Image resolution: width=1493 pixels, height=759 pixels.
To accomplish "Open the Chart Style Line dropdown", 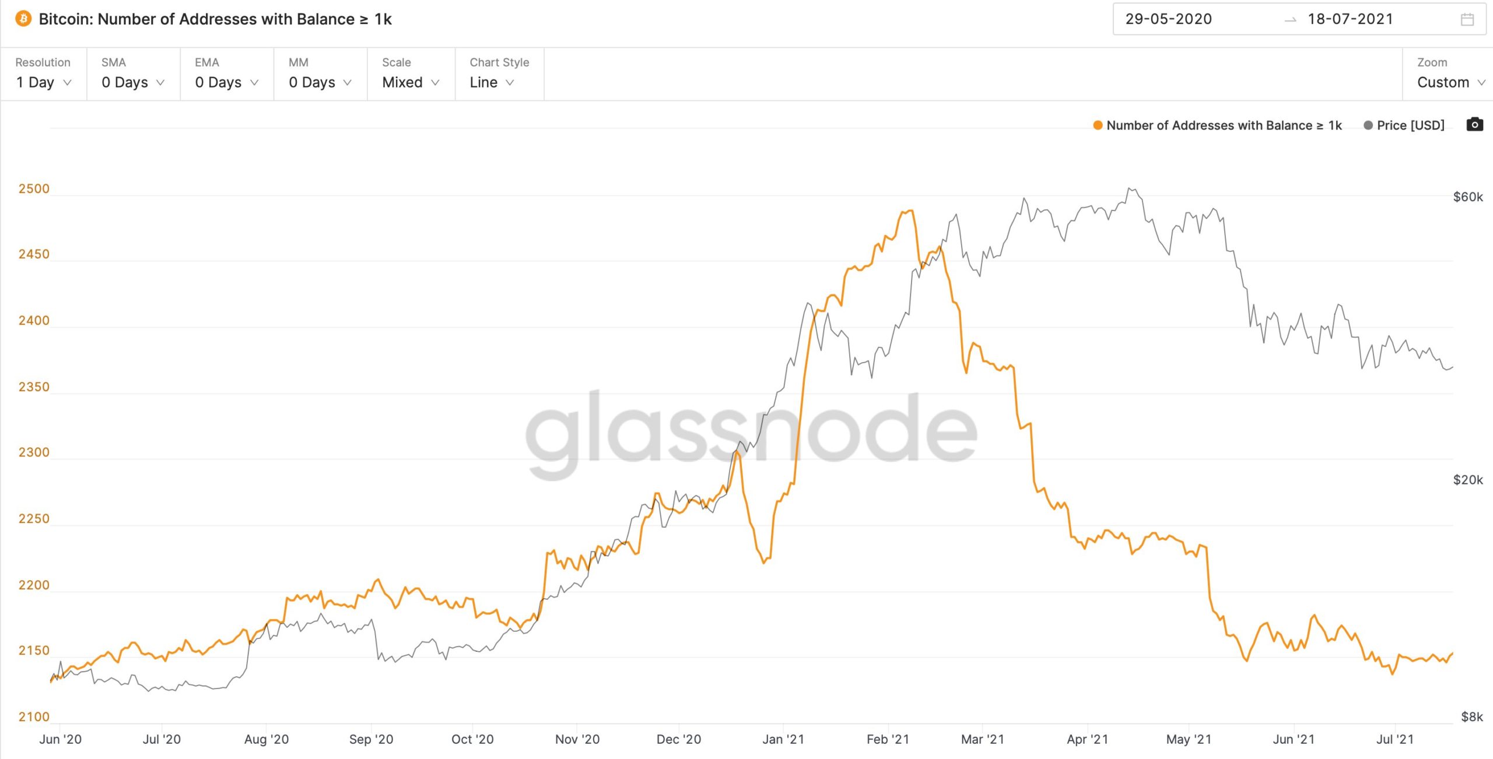I will tap(492, 82).
